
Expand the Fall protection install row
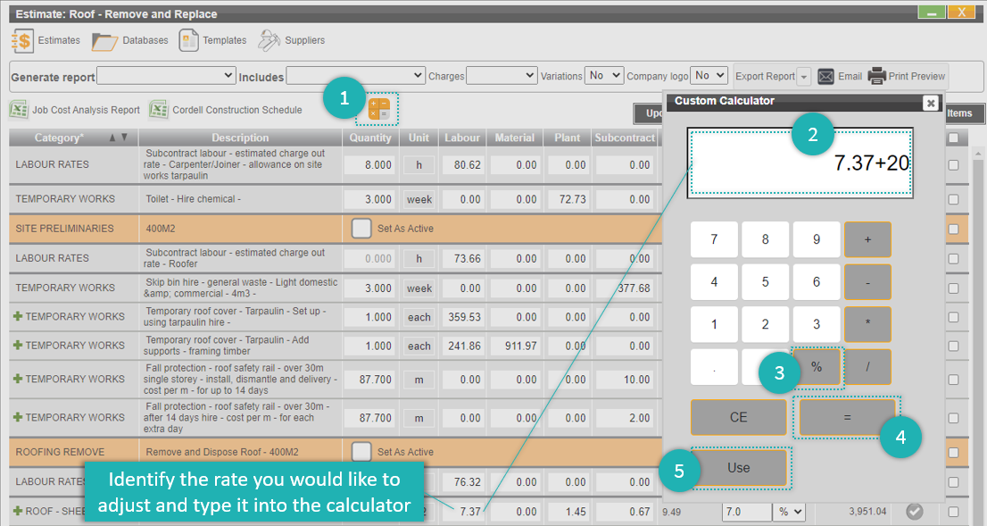click(x=18, y=379)
